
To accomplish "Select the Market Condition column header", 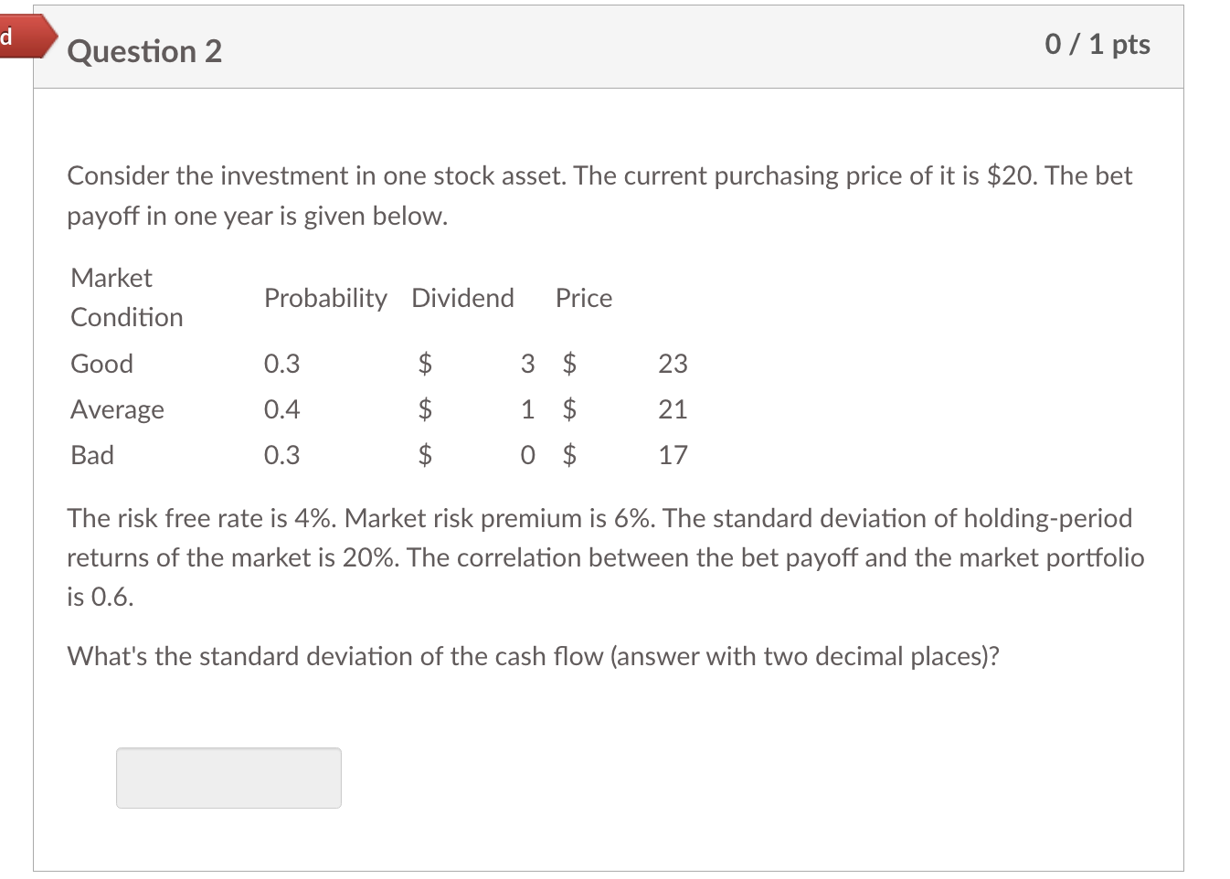I will click(126, 297).
